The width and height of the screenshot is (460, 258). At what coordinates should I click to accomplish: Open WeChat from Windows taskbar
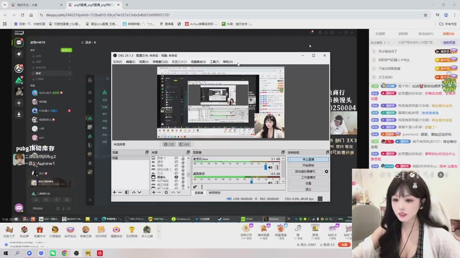[x=53, y=253]
